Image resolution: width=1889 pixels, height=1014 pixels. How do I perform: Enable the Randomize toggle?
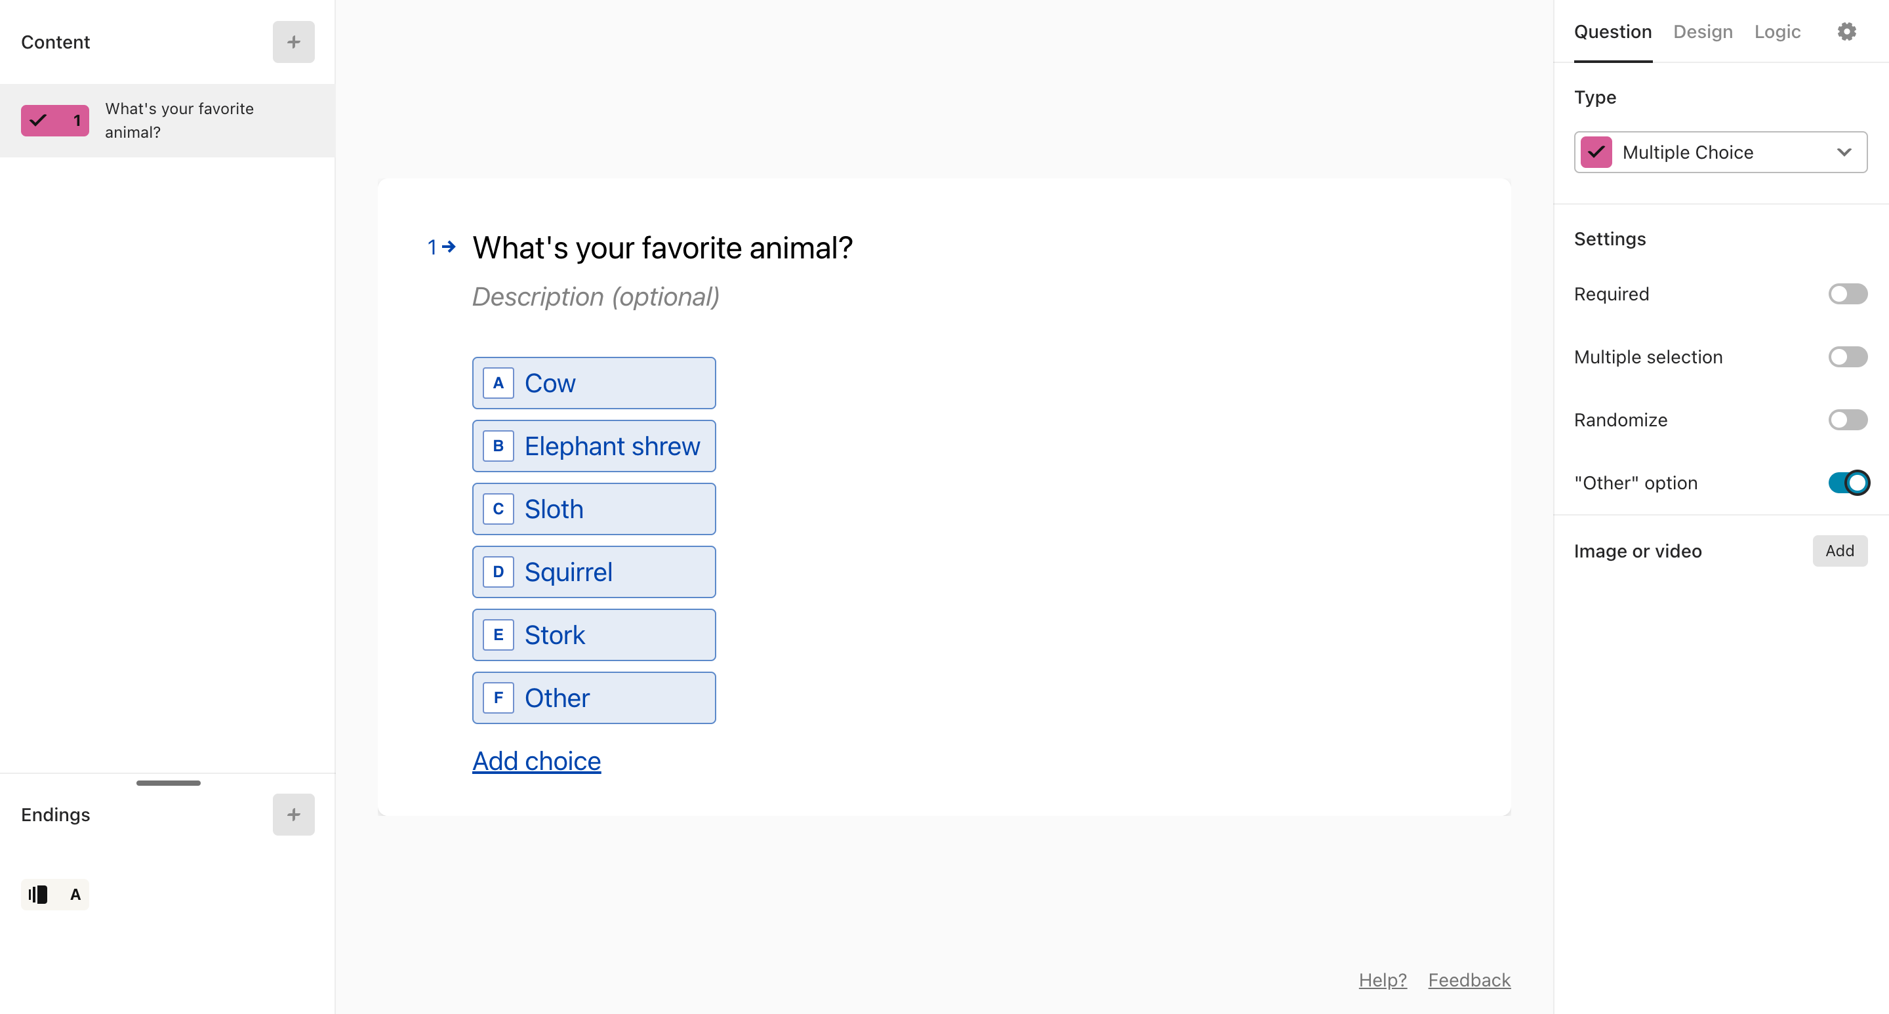1847,419
